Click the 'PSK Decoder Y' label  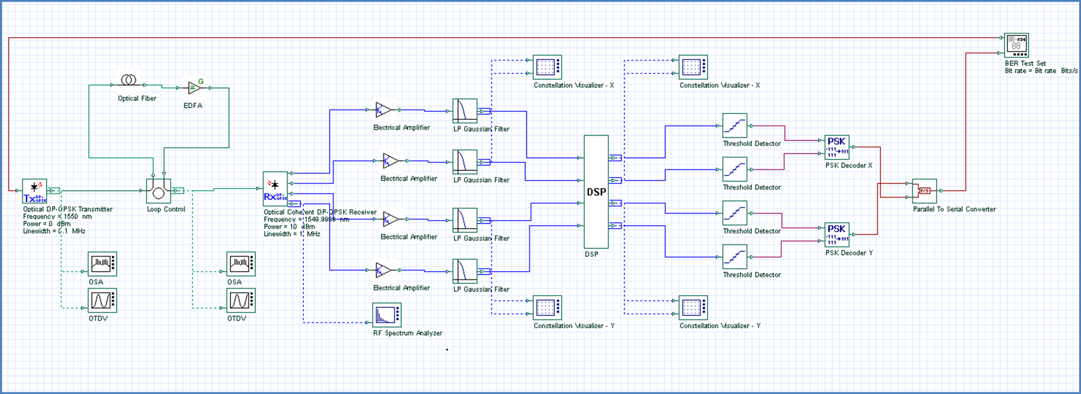point(849,253)
